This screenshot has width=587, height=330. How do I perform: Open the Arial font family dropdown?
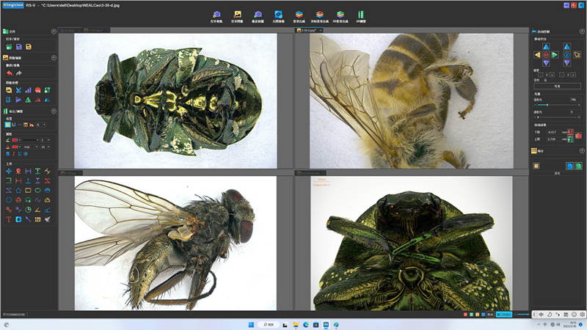pyautogui.click(x=31, y=147)
